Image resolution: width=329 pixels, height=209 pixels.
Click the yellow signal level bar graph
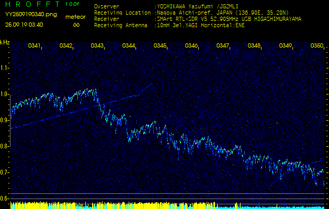(114, 205)
